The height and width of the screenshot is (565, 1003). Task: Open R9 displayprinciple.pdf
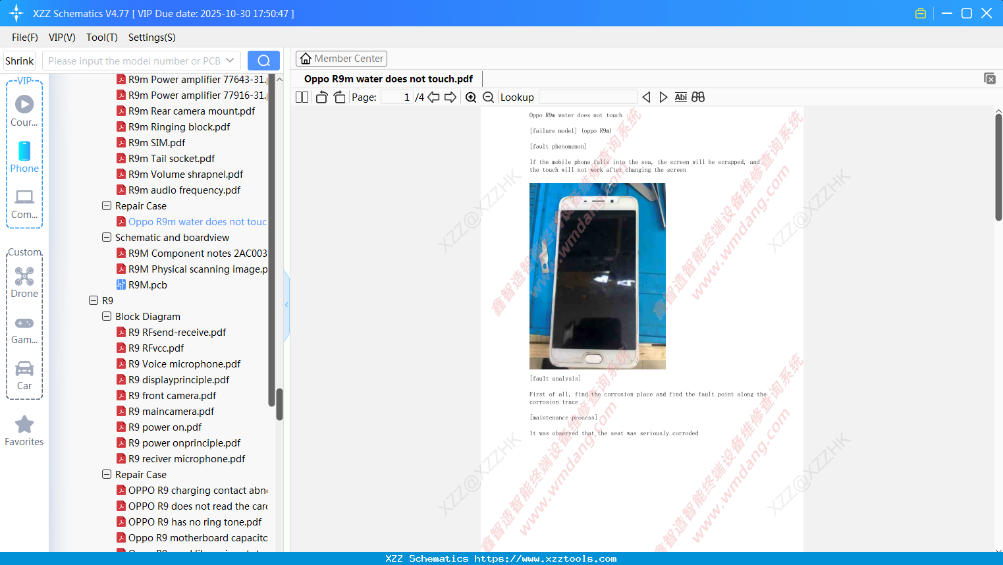[173, 379]
